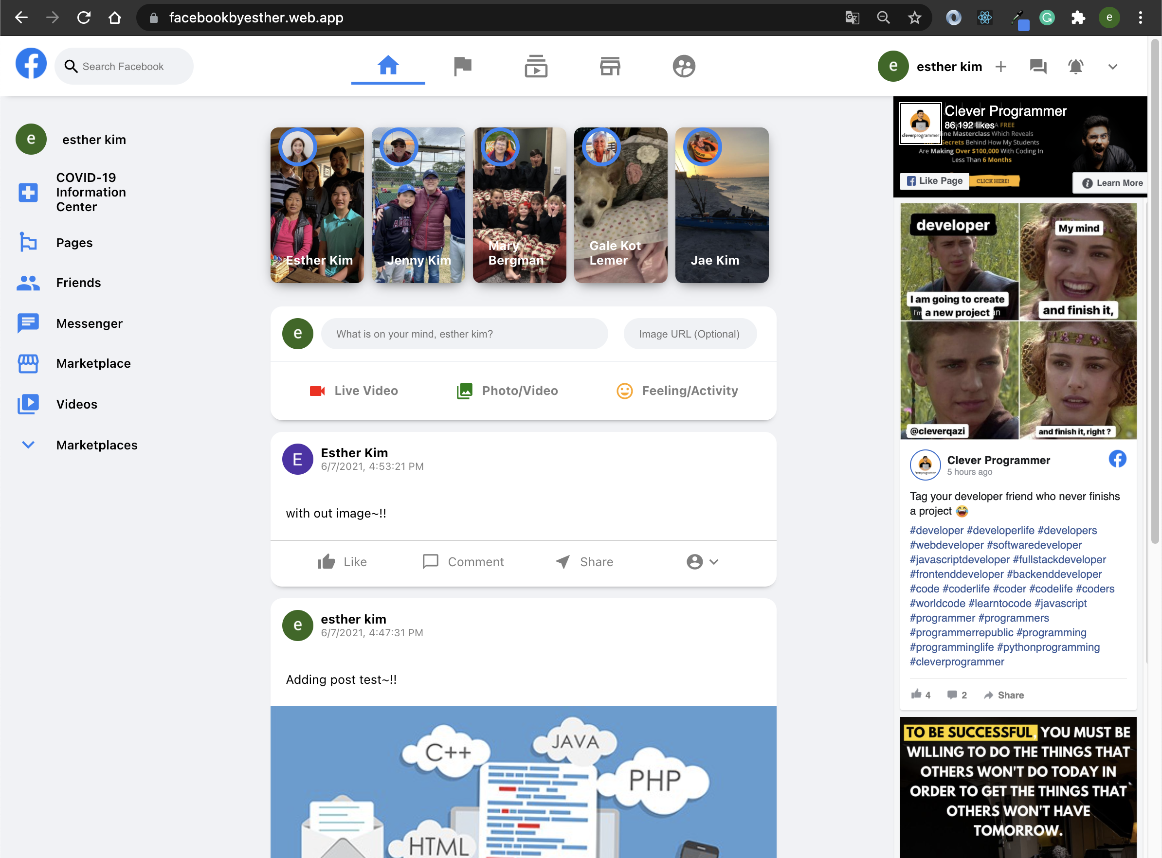Open Watch using the video icon
This screenshot has height=858, width=1162.
click(x=536, y=66)
